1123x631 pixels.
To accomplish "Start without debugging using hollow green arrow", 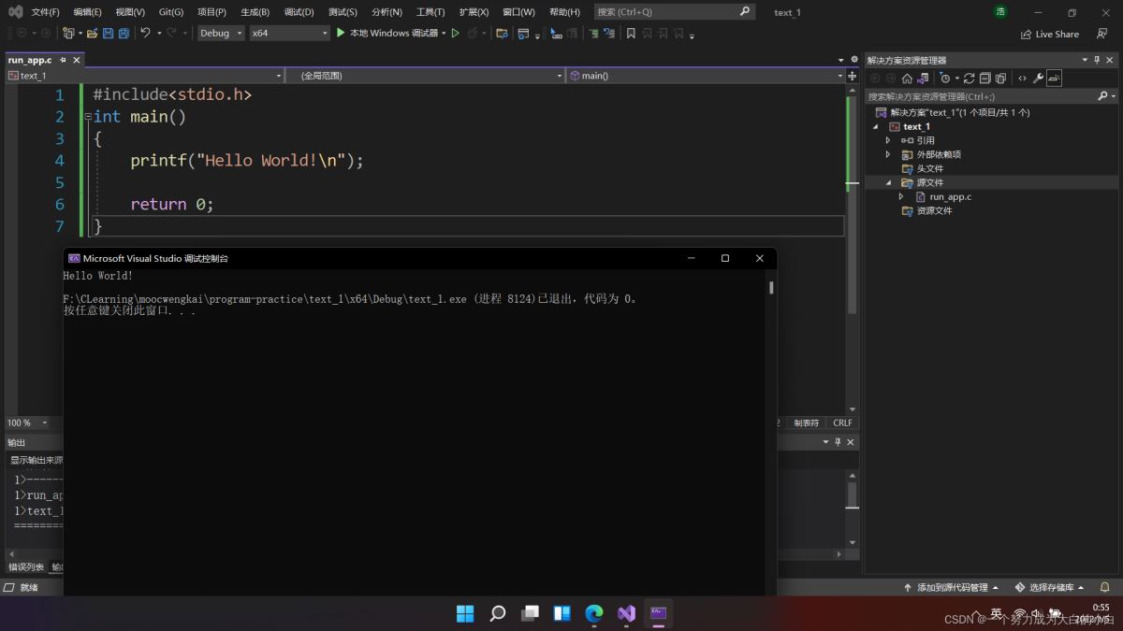I will pos(456,34).
